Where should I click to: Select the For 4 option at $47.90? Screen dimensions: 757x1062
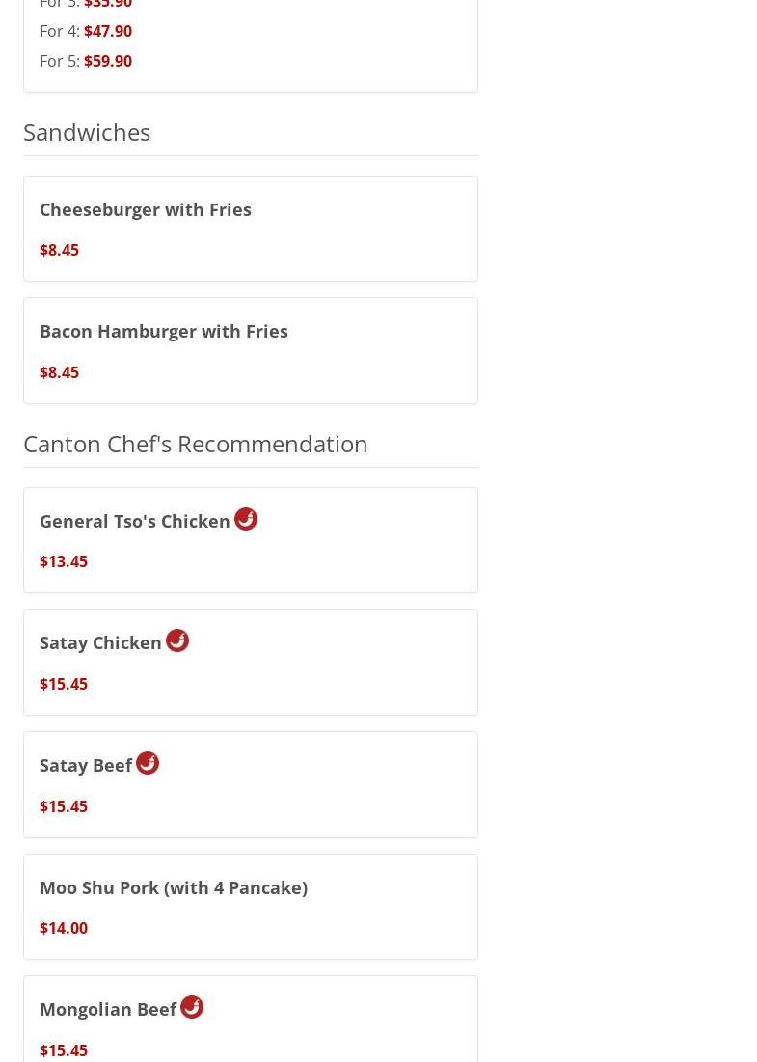(86, 31)
